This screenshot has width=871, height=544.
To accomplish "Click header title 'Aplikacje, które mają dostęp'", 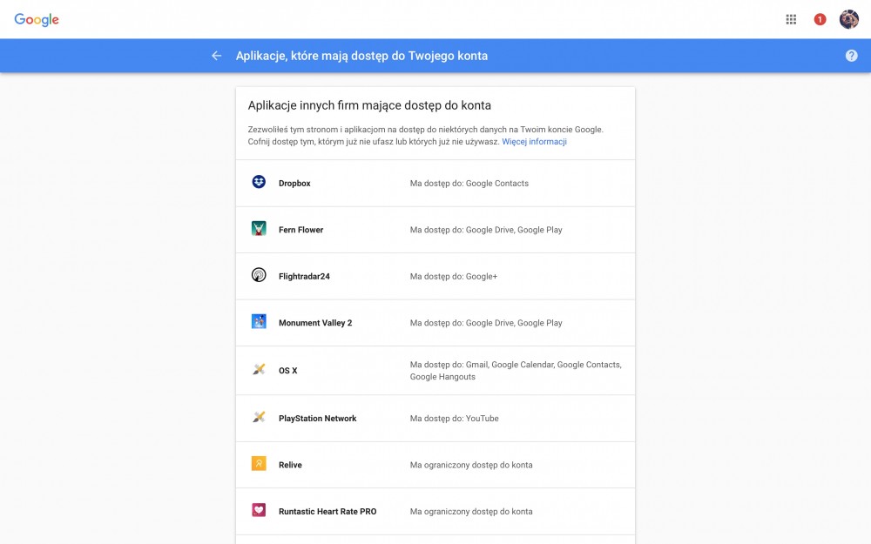I will (x=361, y=56).
